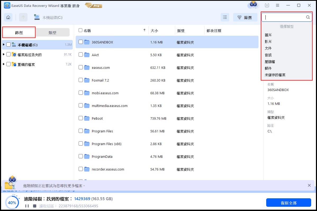Choose 郵件 from the type list

[268, 68]
